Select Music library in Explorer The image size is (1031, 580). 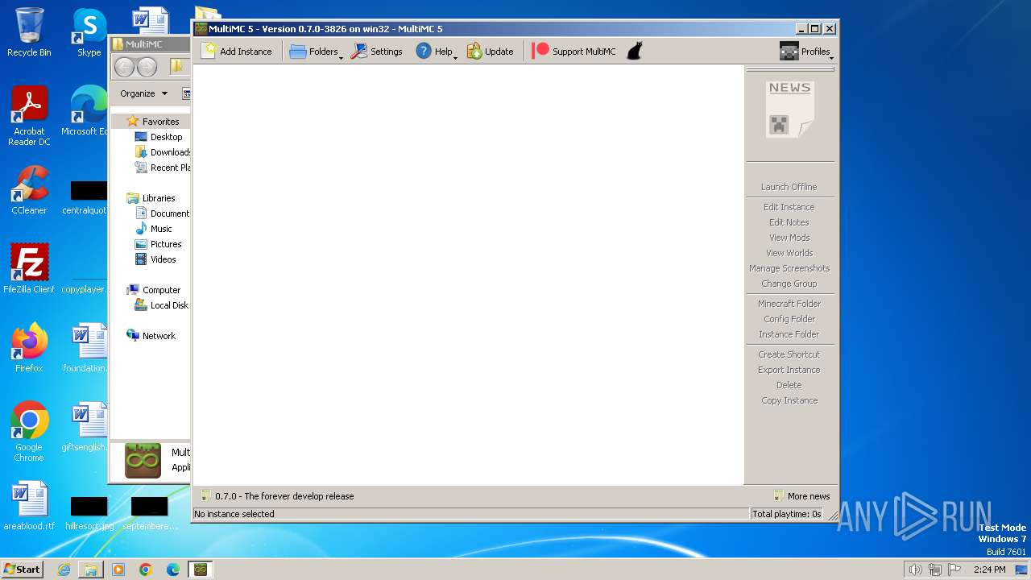click(x=154, y=229)
